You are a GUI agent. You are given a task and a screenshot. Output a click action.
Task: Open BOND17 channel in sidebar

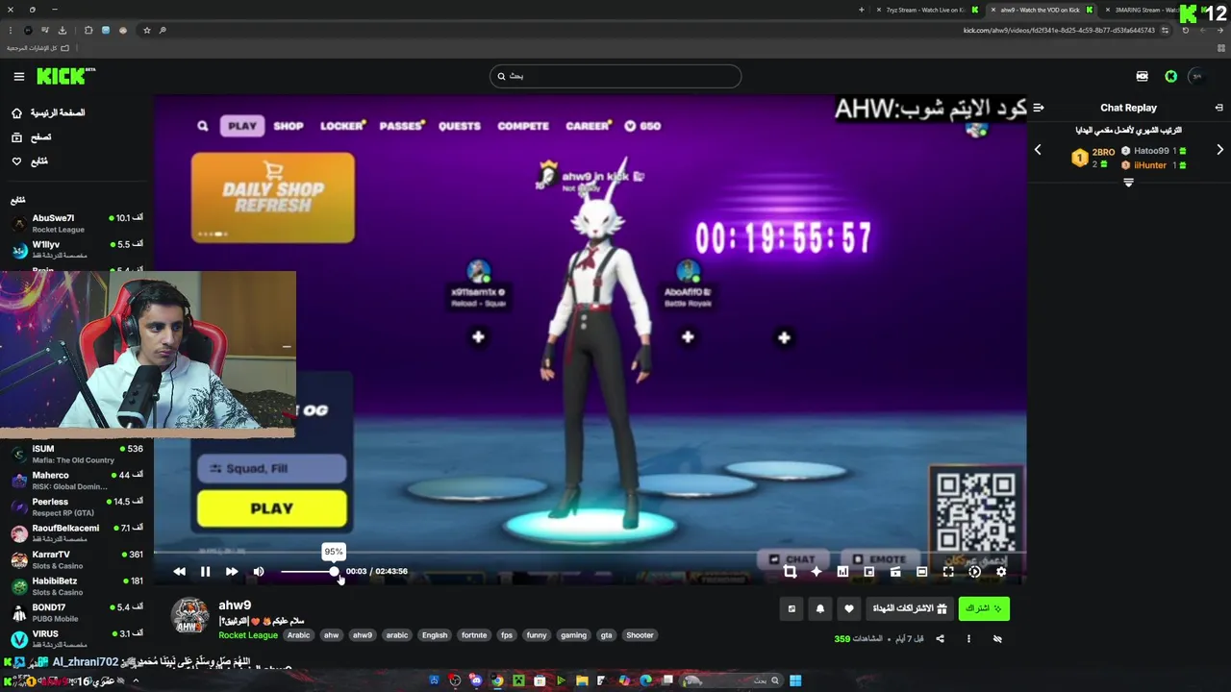(77, 612)
